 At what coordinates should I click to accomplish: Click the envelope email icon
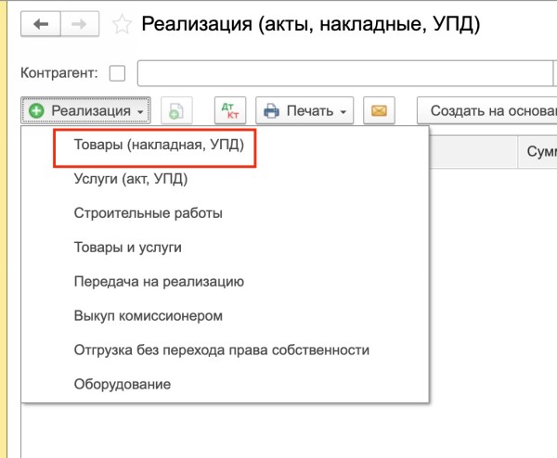[378, 110]
